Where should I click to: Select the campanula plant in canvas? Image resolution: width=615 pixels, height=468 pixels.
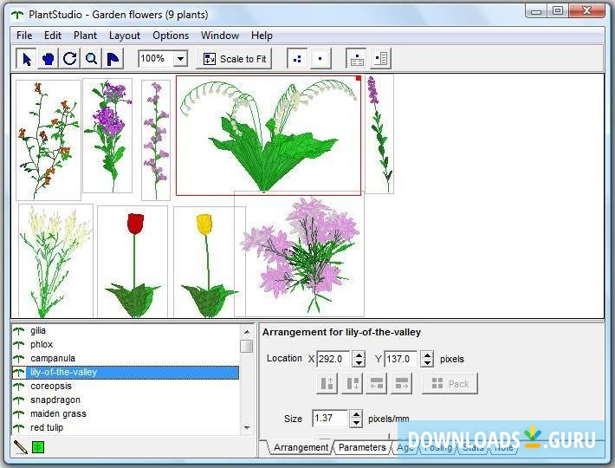click(x=156, y=140)
